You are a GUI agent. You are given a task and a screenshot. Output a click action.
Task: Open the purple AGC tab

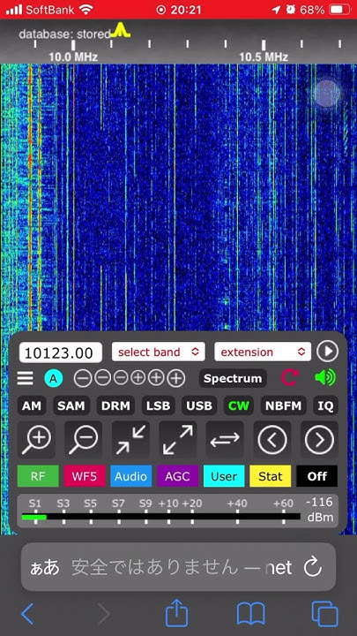178,476
